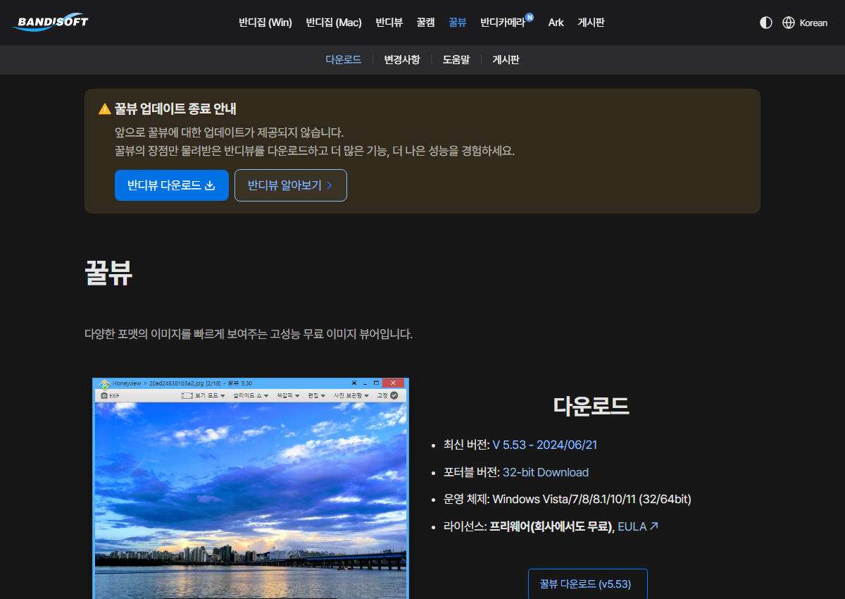This screenshot has width=845, height=599.
Task: Go to the Ark page
Action: point(556,23)
